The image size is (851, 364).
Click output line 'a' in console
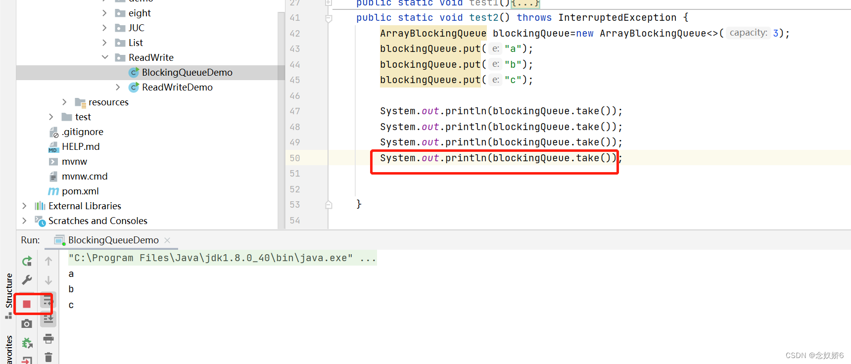[x=71, y=274]
